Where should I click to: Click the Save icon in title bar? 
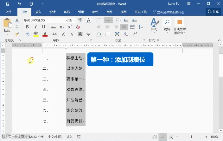pos(8,4)
